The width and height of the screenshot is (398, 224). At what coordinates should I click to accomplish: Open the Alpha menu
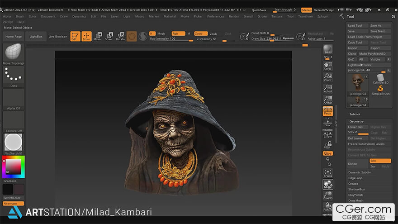7,16
